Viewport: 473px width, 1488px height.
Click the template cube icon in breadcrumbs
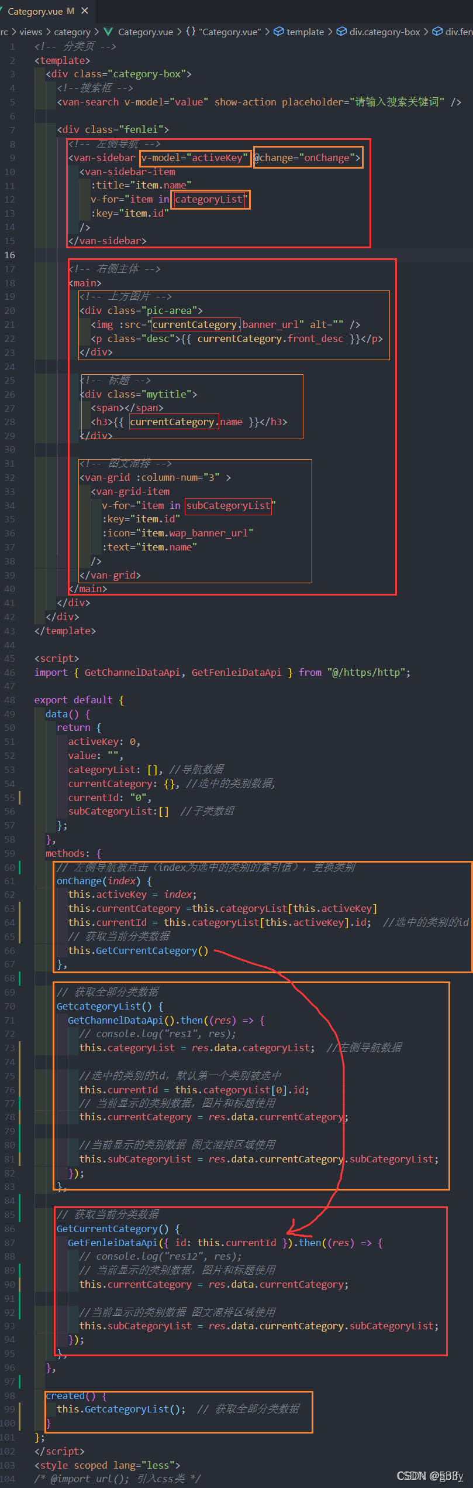click(x=279, y=32)
